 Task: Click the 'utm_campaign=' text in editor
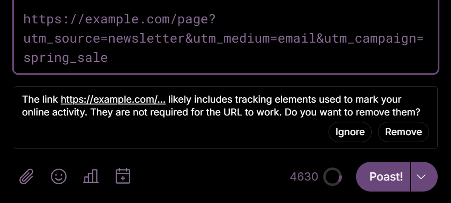[374, 39]
